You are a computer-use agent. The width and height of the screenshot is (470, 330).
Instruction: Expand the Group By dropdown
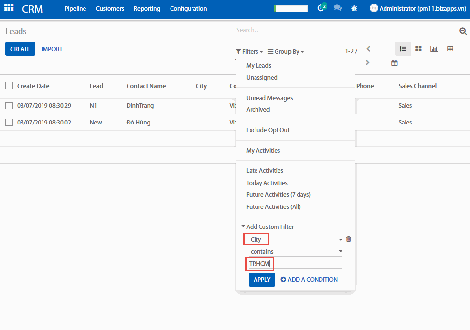click(286, 51)
